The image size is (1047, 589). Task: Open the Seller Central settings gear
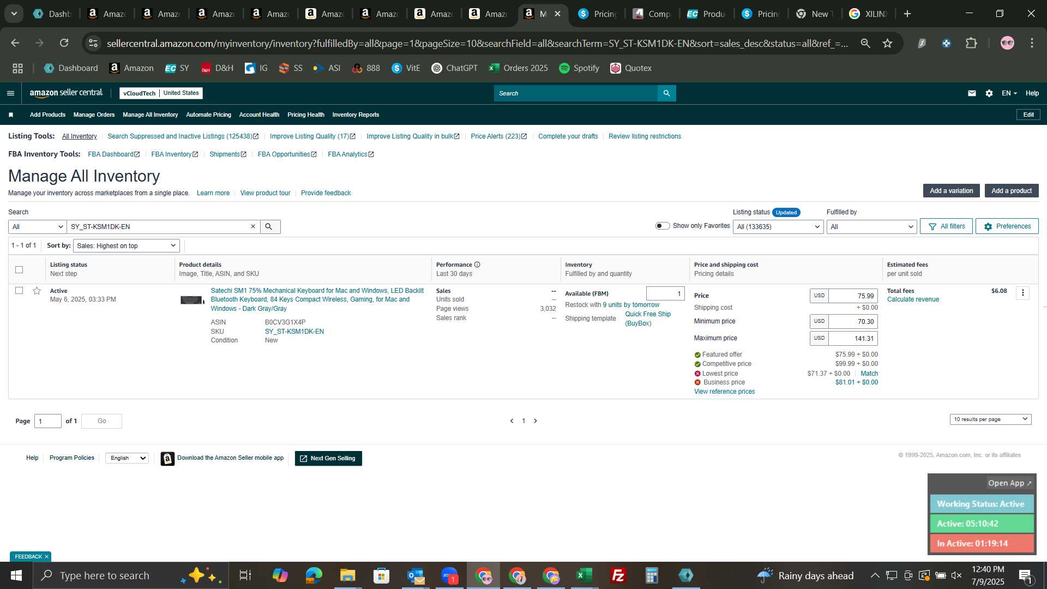pyautogui.click(x=989, y=93)
